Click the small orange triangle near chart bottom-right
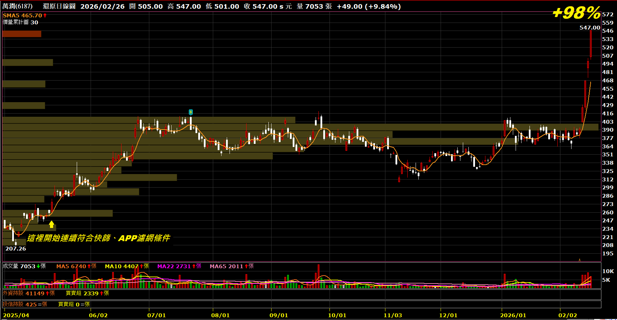 click(580, 260)
